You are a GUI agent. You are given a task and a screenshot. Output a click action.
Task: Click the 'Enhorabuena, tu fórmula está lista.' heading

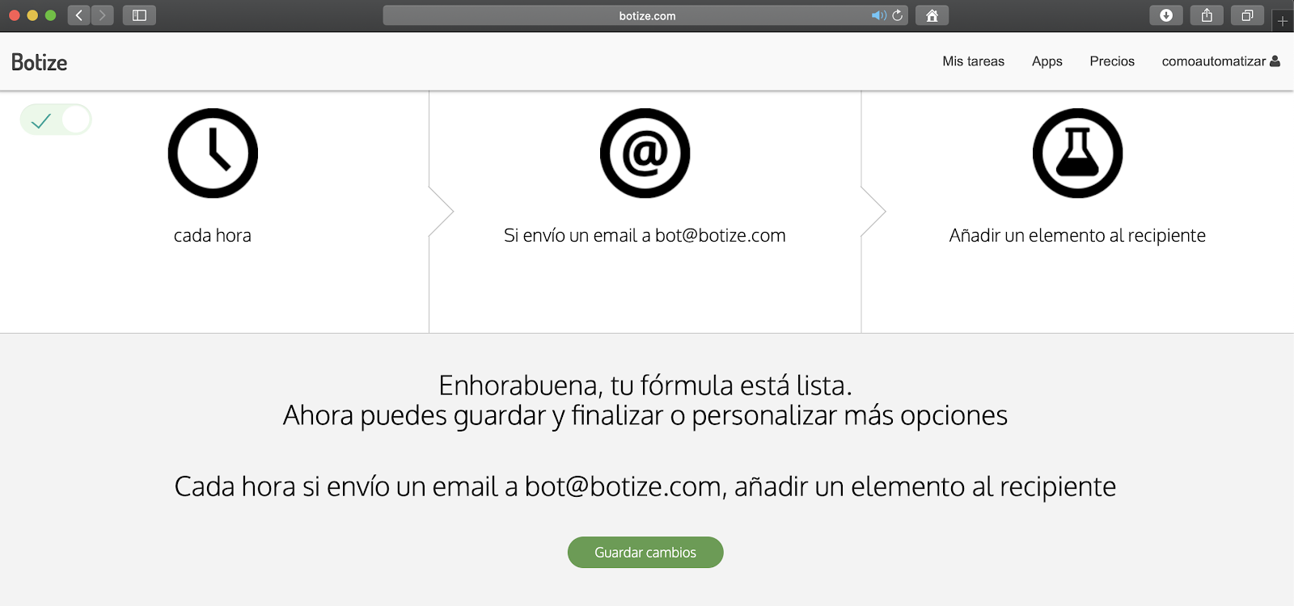pyautogui.click(x=645, y=385)
